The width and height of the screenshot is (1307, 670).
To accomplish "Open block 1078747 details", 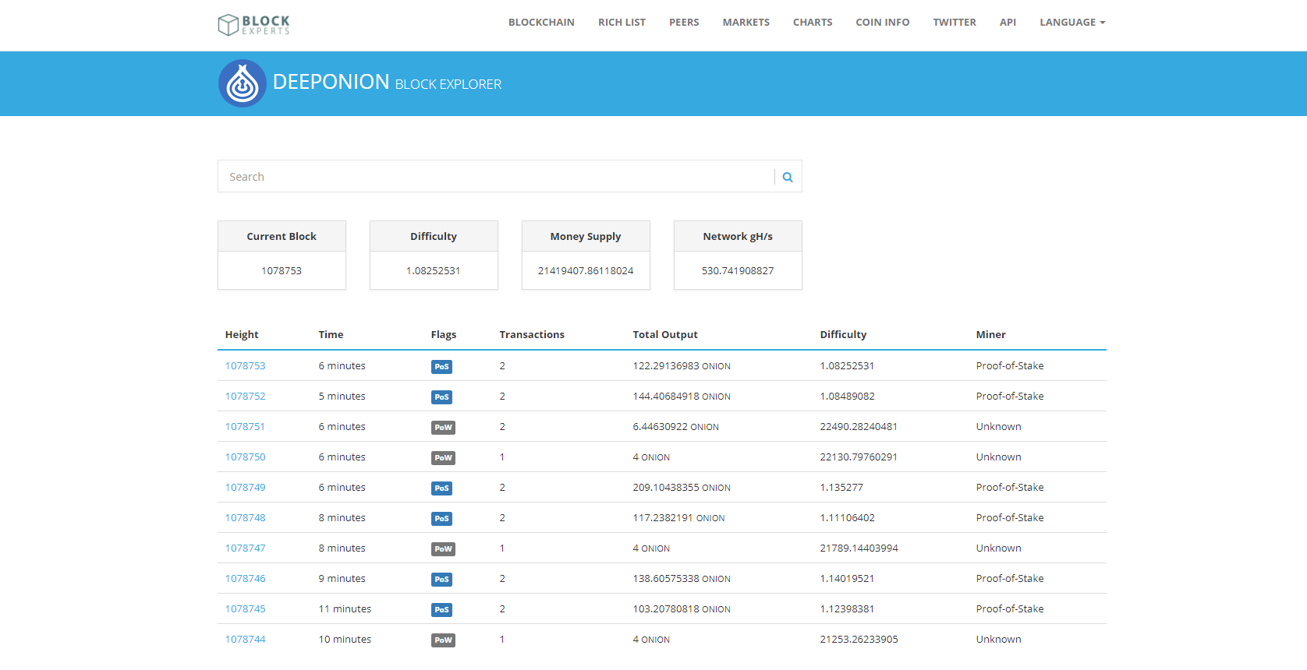I will [x=245, y=548].
